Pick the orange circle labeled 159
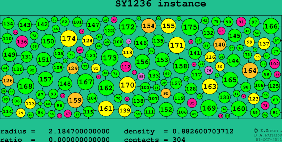282x142 pixels. pos(75,100)
